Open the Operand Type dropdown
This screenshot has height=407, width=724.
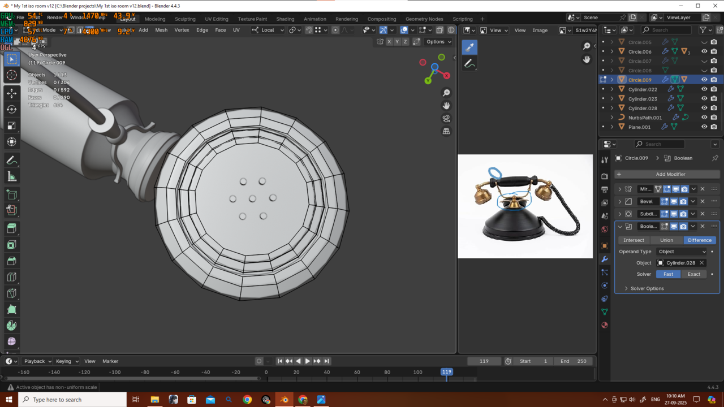click(x=682, y=252)
